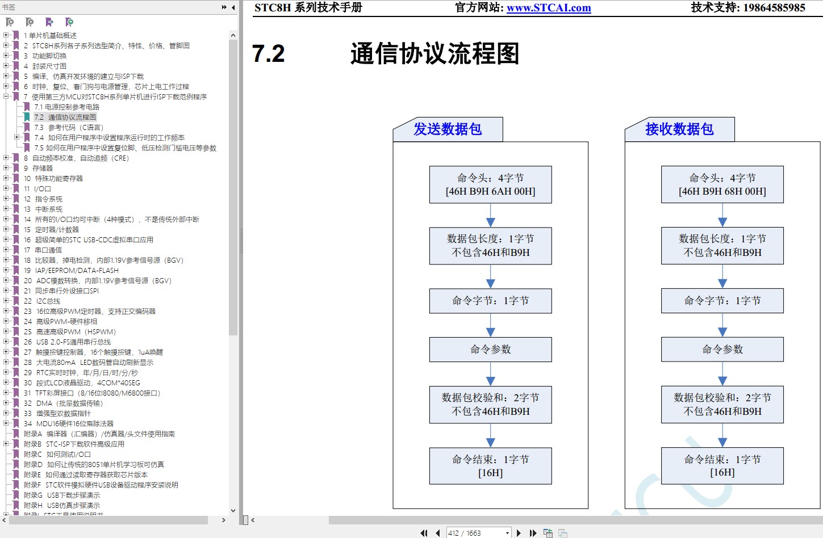
Task: Open bookmark 7.5 设置复位脚 parameters
Action: click(x=125, y=148)
